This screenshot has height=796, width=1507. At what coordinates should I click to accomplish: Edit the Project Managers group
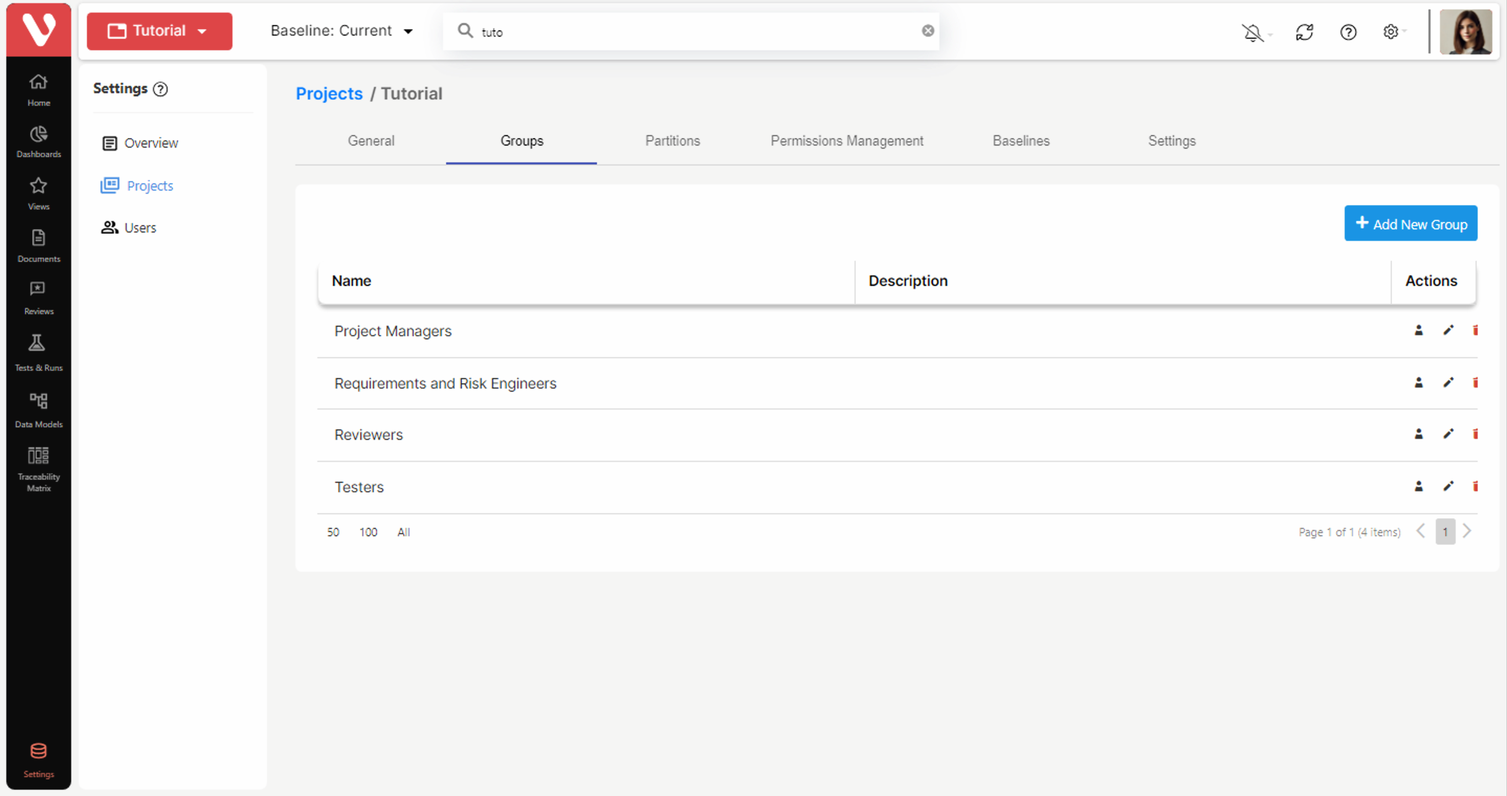(x=1448, y=330)
